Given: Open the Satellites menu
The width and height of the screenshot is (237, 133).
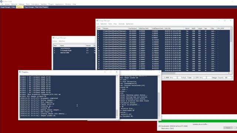Looking at the screenshot, I should click(x=44, y=4).
